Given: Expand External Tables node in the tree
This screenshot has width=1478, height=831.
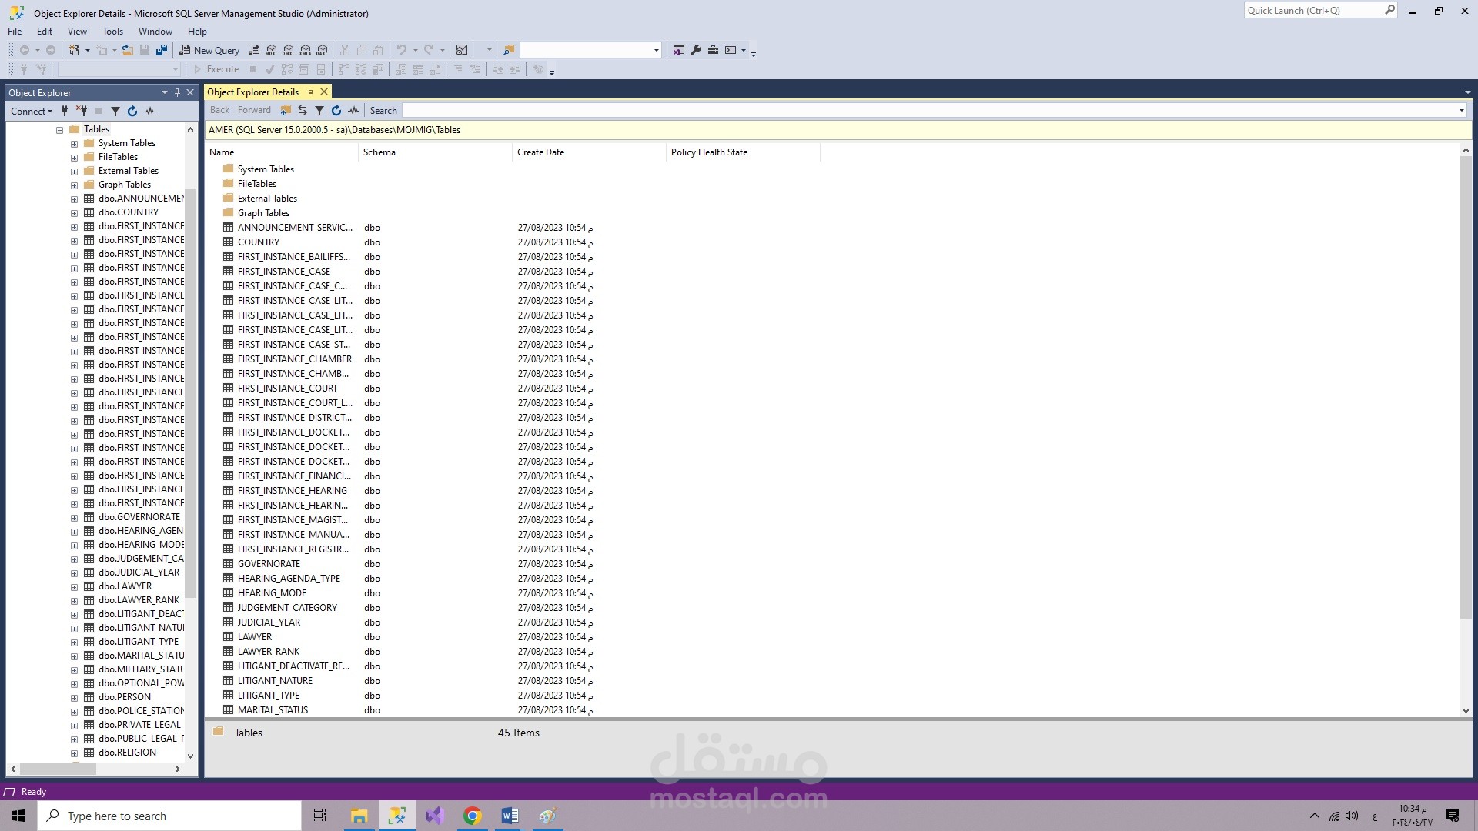Looking at the screenshot, I should 74,171.
